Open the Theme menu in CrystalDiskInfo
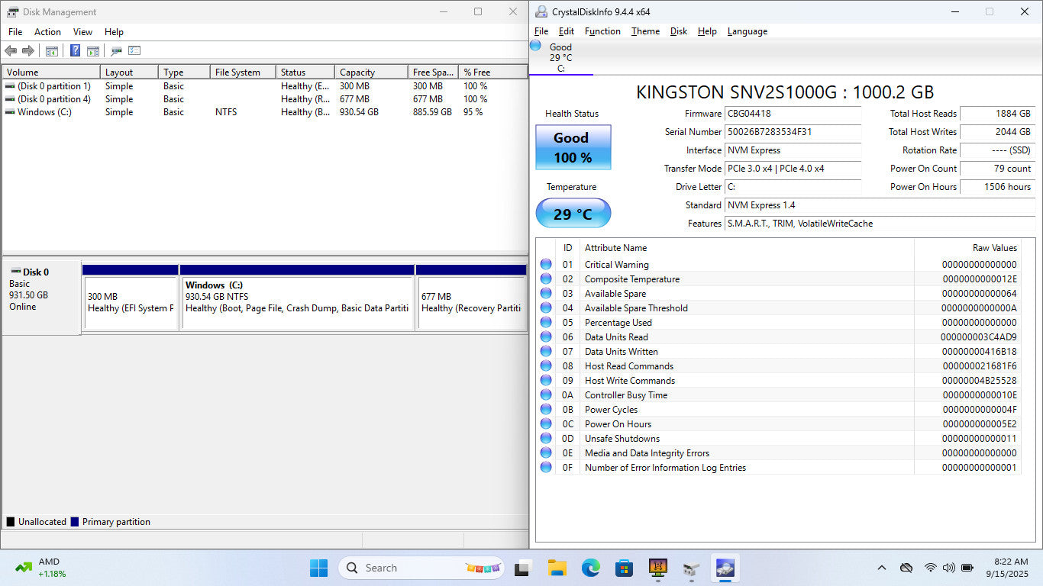Screen dimensions: 1043x586 click(x=645, y=31)
